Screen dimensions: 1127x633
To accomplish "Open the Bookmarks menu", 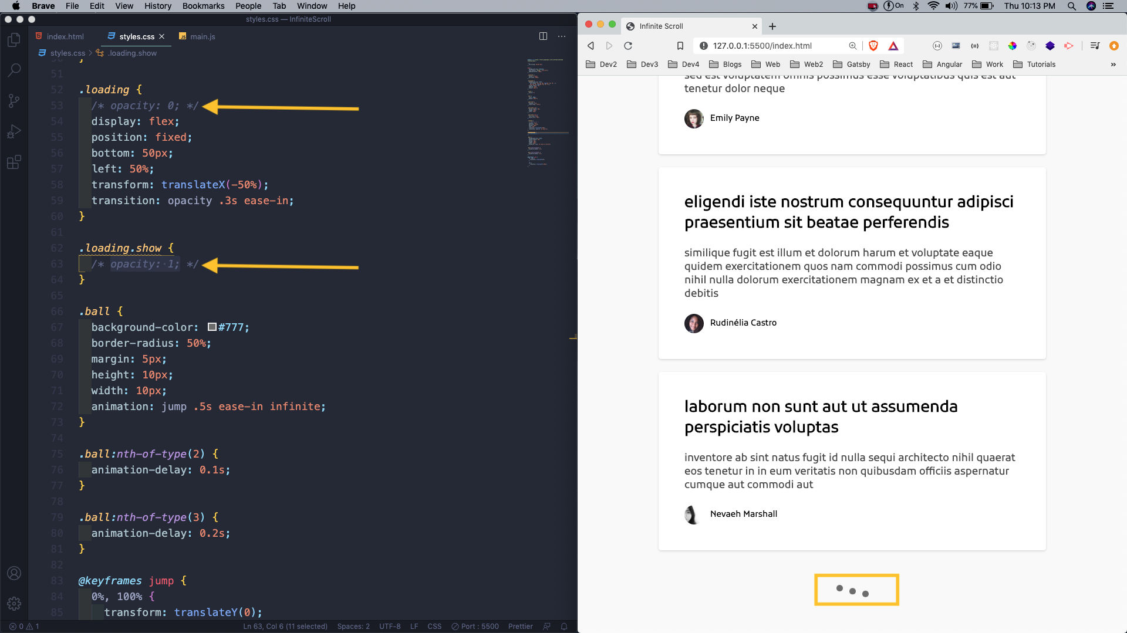I will coord(203,6).
